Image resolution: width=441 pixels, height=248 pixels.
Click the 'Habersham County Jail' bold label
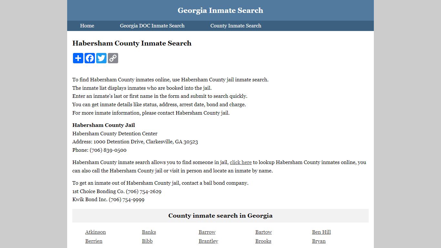104,125
